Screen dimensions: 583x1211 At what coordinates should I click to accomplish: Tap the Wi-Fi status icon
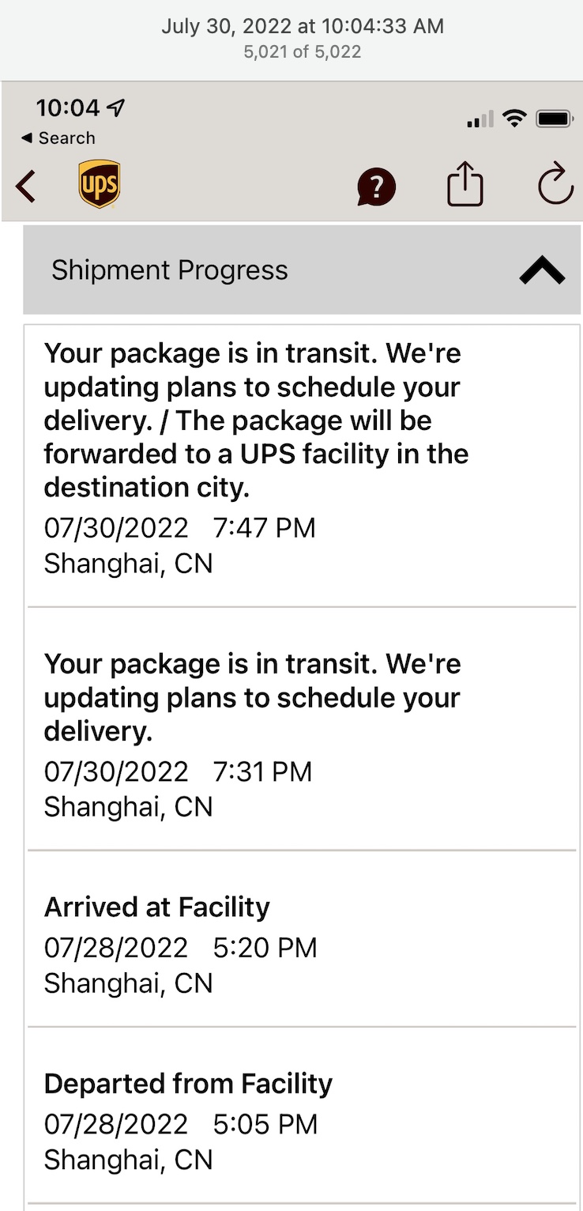(515, 119)
